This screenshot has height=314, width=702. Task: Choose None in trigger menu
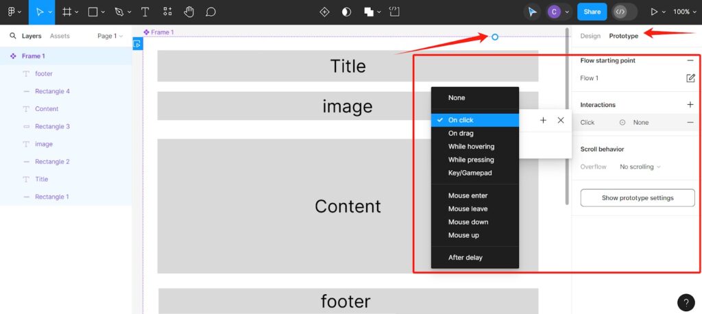[475, 97]
